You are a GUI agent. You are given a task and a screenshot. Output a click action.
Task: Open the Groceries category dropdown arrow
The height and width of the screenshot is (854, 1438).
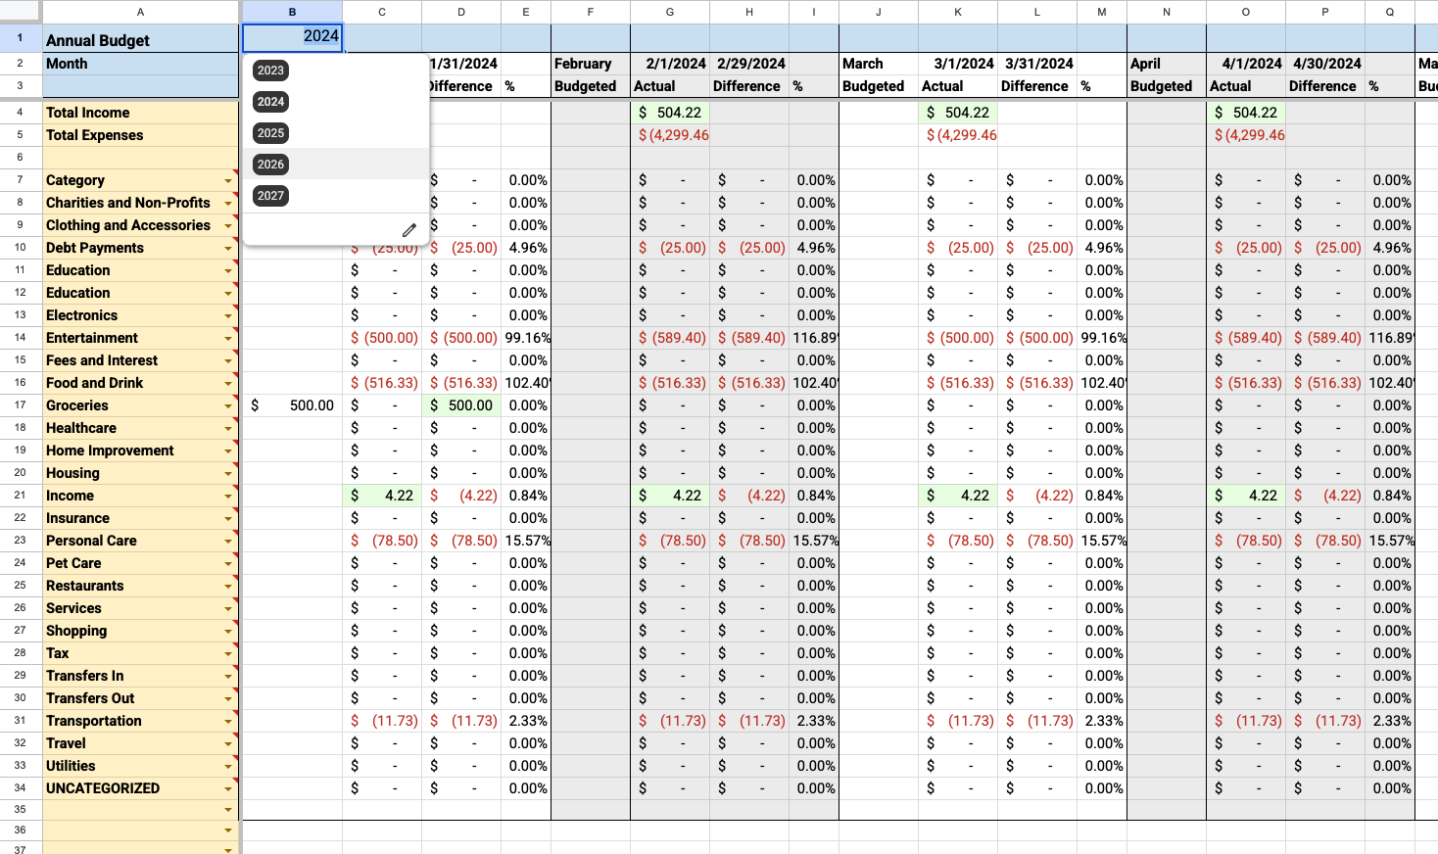click(x=226, y=404)
